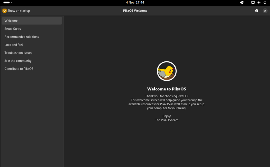The width and height of the screenshot is (270, 167).
Task: Click the PikaOS Welcome window title
Action: click(135, 11)
